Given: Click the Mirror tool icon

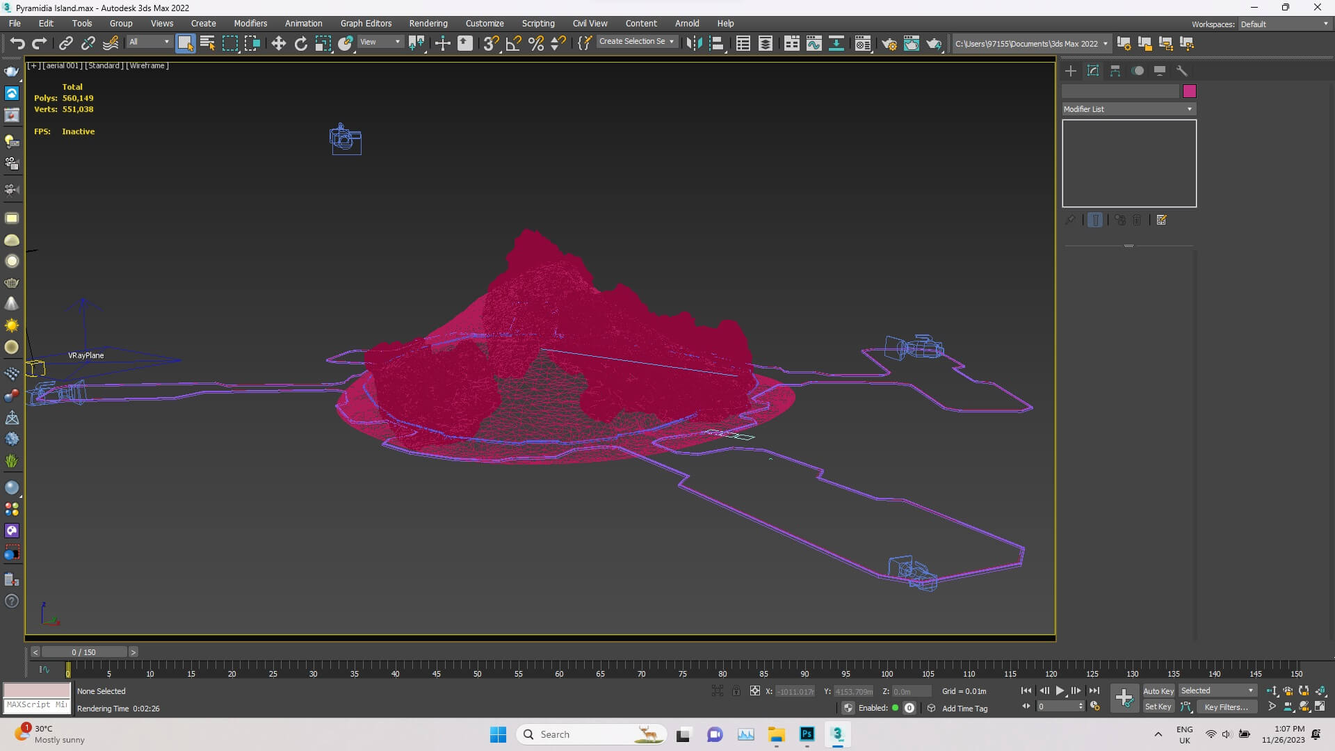Looking at the screenshot, I should [693, 44].
